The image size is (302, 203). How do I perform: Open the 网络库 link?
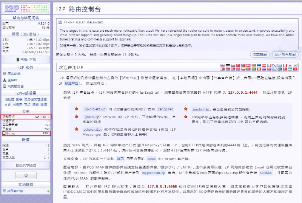(17, 104)
